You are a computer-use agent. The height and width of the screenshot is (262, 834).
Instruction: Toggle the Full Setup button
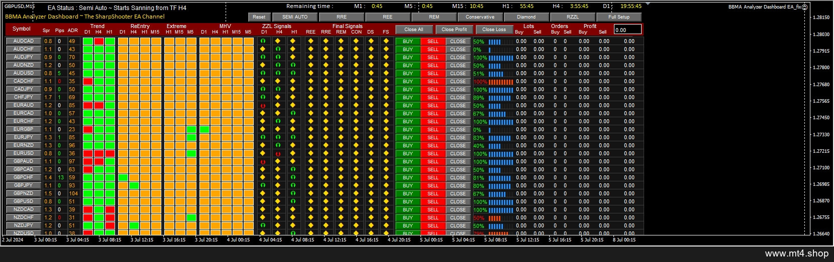(619, 17)
